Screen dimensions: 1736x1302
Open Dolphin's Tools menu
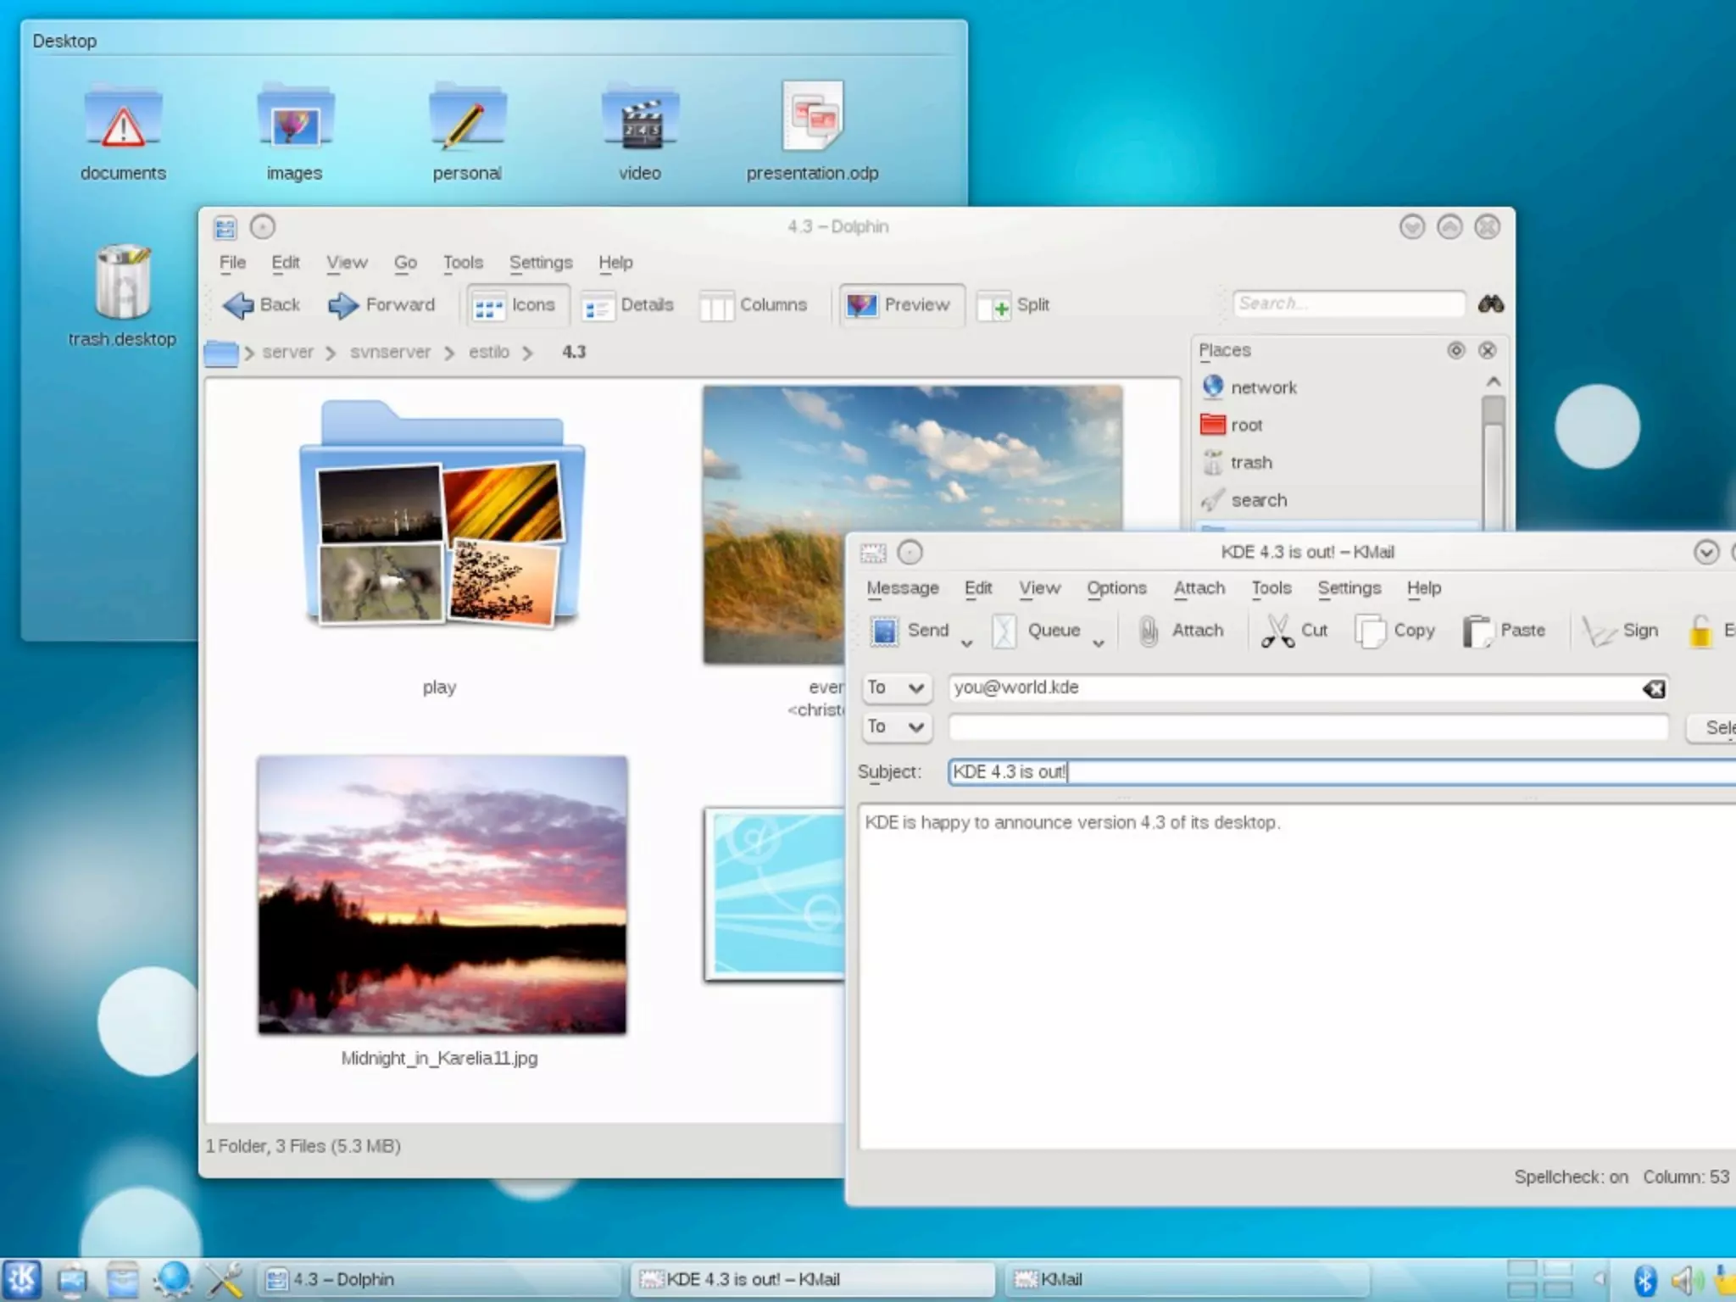pyautogui.click(x=463, y=263)
